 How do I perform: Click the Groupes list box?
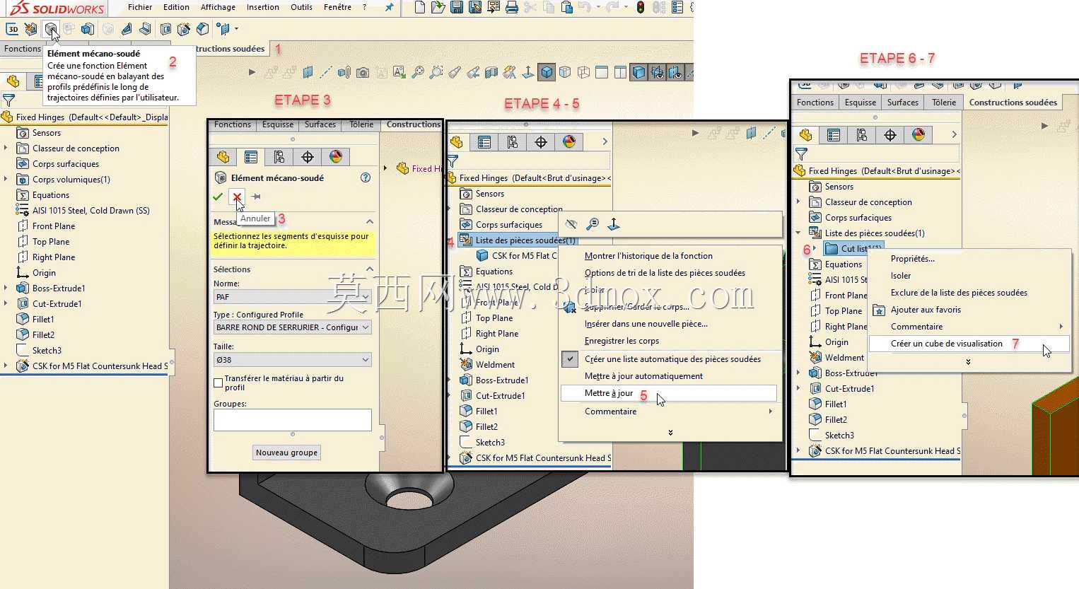pos(293,420)
